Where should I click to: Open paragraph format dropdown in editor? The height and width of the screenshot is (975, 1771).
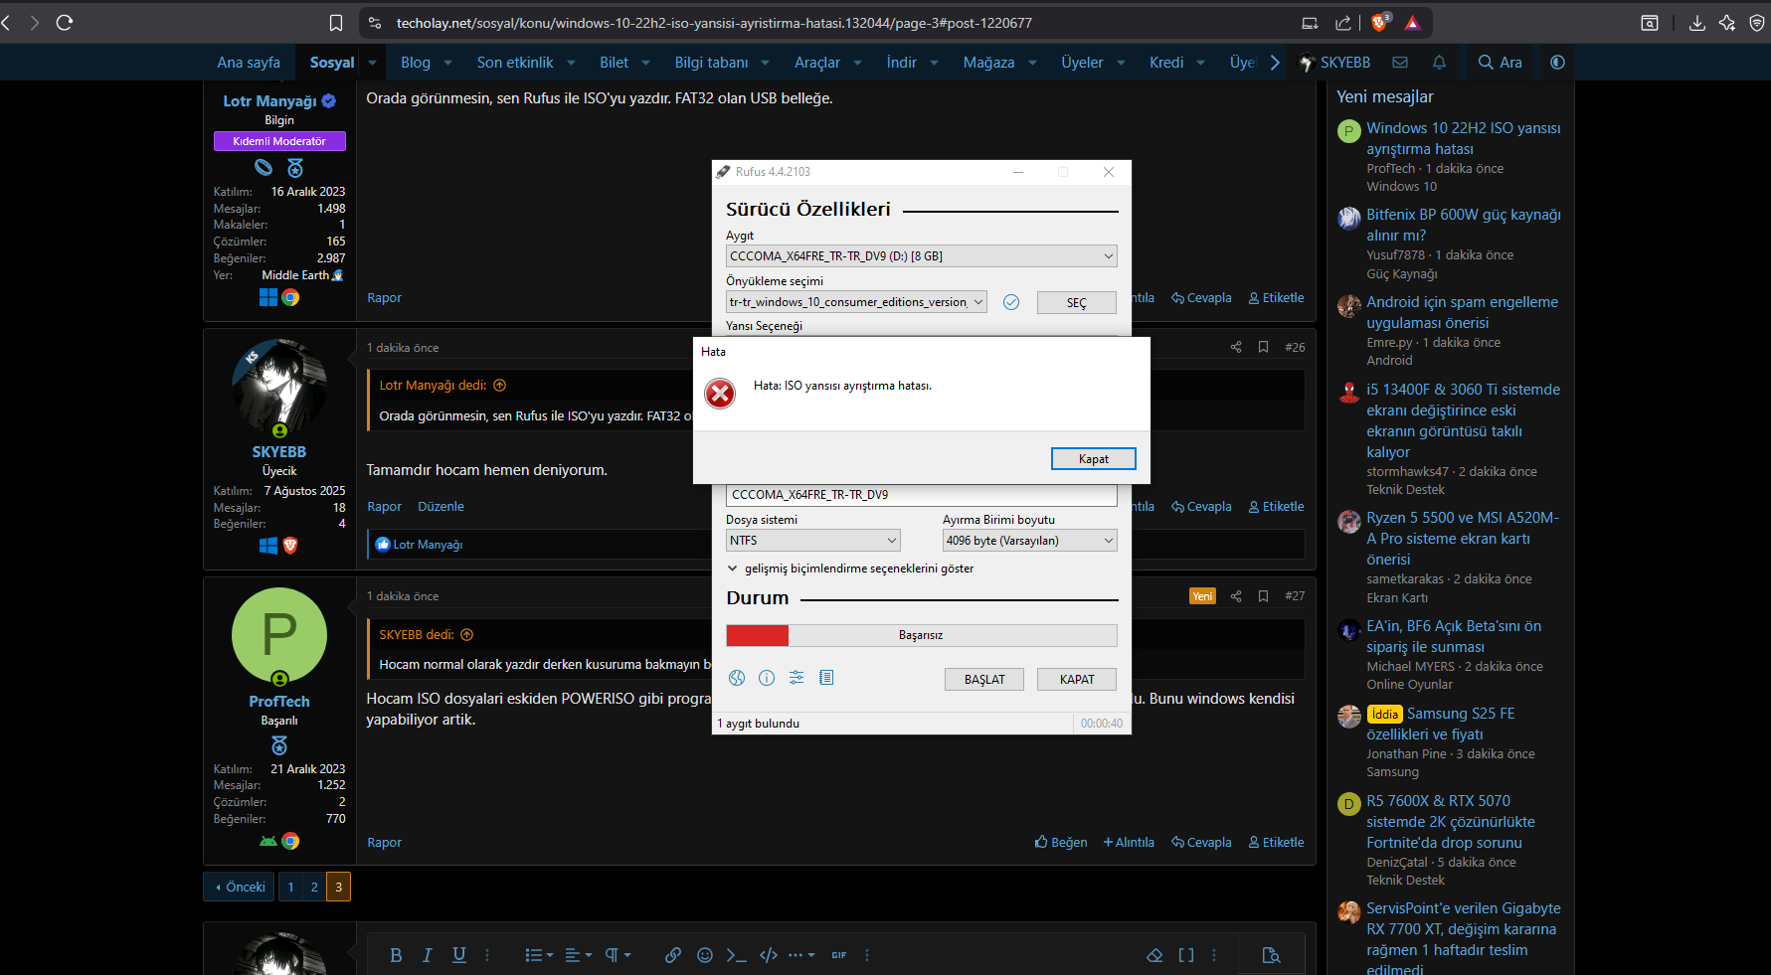619,955
